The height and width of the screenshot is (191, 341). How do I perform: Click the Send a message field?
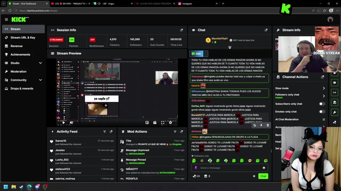230,168
